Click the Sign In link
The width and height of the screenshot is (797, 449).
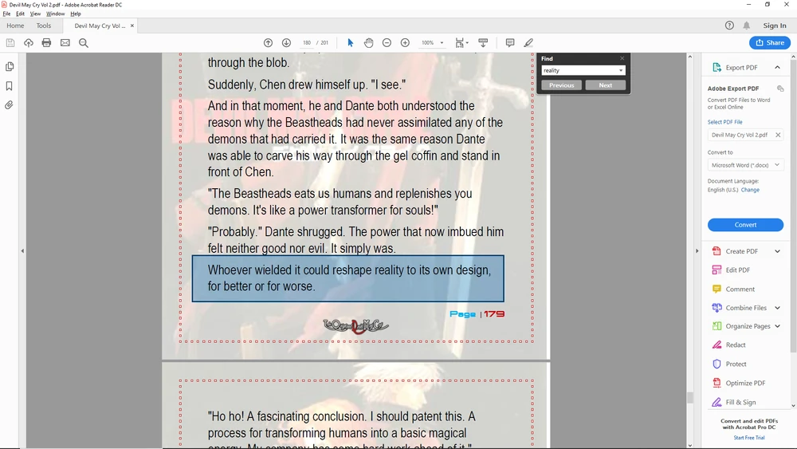tap(774, 26)
